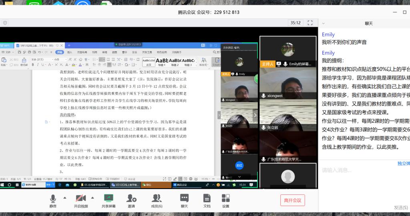Click the Windows Start button in shared screen
The height and width of the screenshot is (216, 410).
(x=2, y=185)
